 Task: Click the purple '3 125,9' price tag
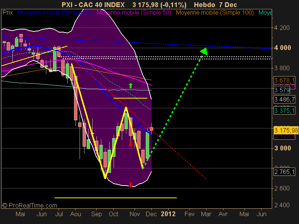pyautogui.click(x=284, y=136)
